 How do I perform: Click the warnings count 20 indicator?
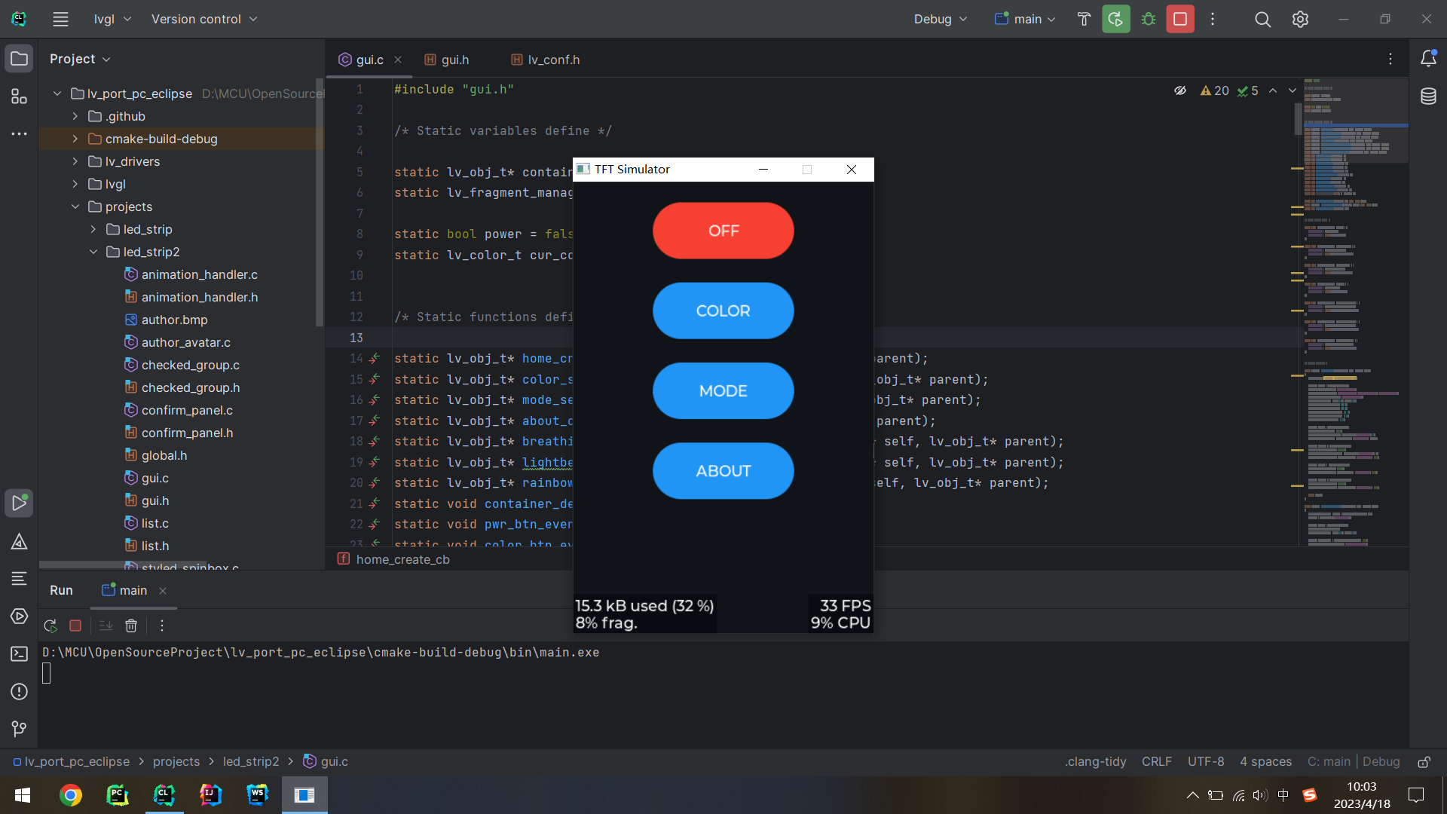pos(1214,90)
